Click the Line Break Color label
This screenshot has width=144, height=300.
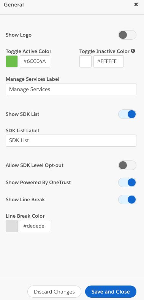25,216
